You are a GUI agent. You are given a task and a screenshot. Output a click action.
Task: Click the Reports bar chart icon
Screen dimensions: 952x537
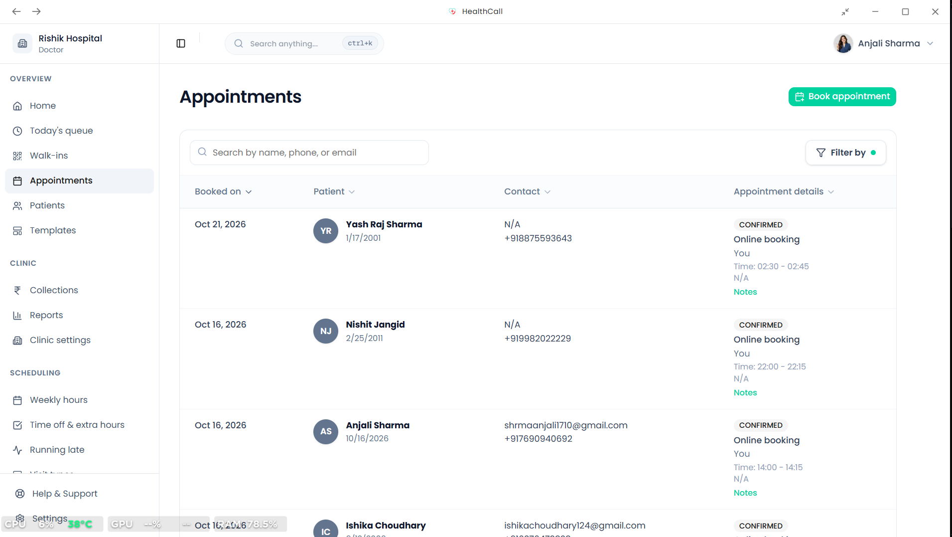(x=17, y=315)
